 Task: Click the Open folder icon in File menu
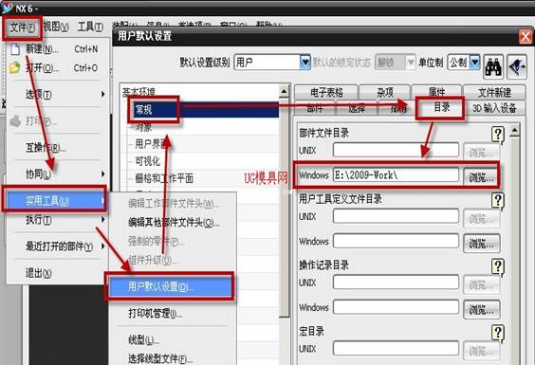pyautogui.click(x=14, y=68)
